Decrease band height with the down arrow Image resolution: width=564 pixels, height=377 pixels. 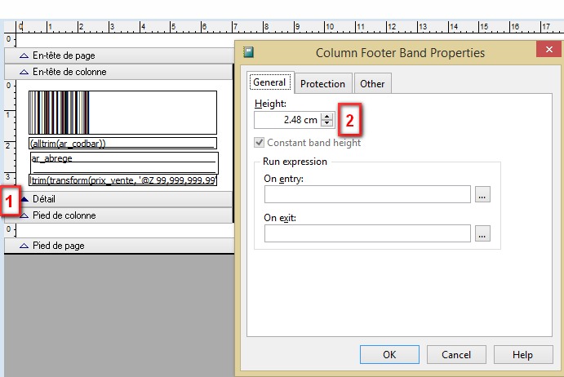326,123
